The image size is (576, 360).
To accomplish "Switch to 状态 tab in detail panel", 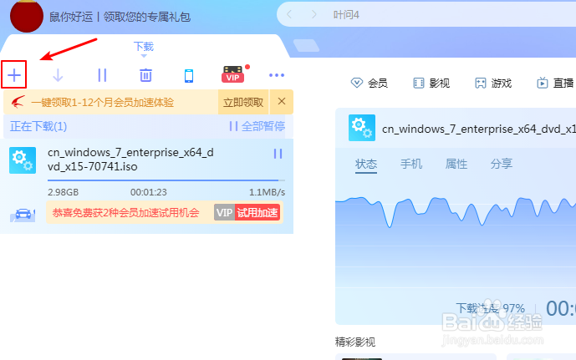I will (366, 164).
